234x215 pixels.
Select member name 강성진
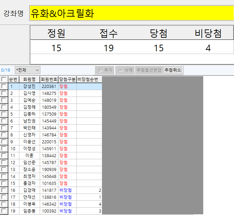pos(29,86)
